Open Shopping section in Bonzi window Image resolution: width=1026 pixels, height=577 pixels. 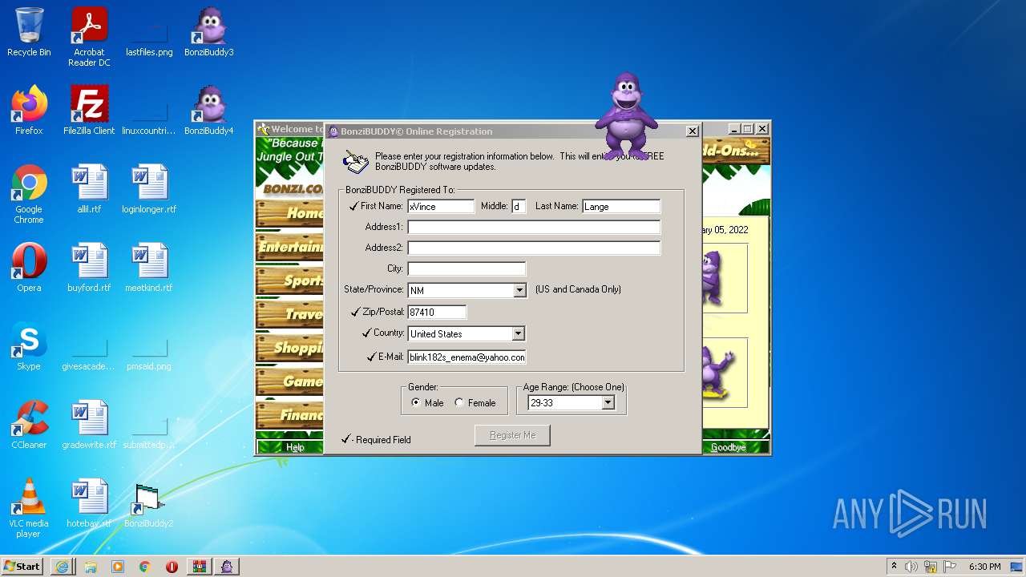[290, 348]
